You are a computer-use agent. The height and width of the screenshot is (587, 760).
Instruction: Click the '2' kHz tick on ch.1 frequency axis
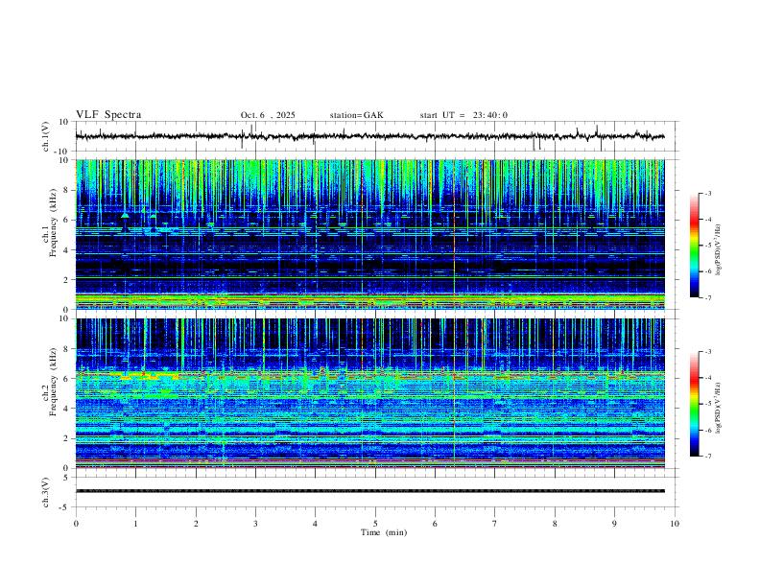coord(67,279)
